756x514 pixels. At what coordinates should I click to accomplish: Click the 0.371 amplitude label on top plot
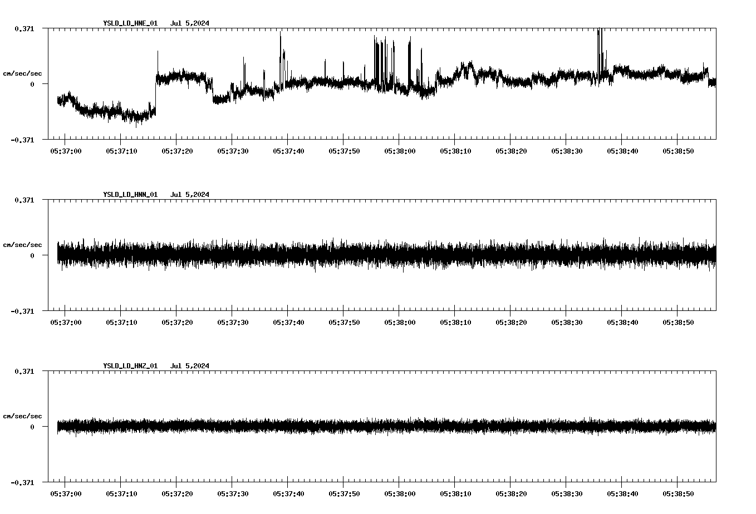(x=26, y=27)
